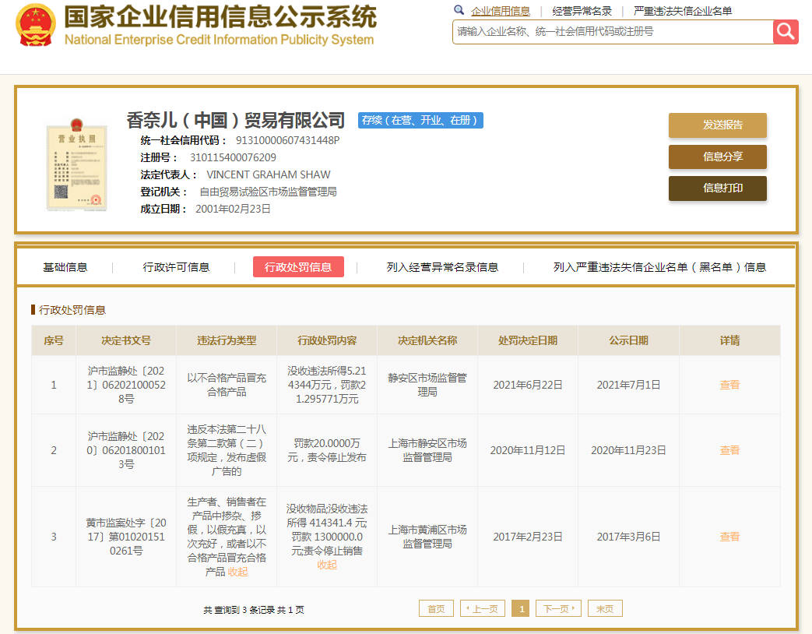This screenshot has width=812, height=634.
Task: Click violation type 以不合格产品冒充合格产品 in row 1
Action: click(x=227, y=385)
